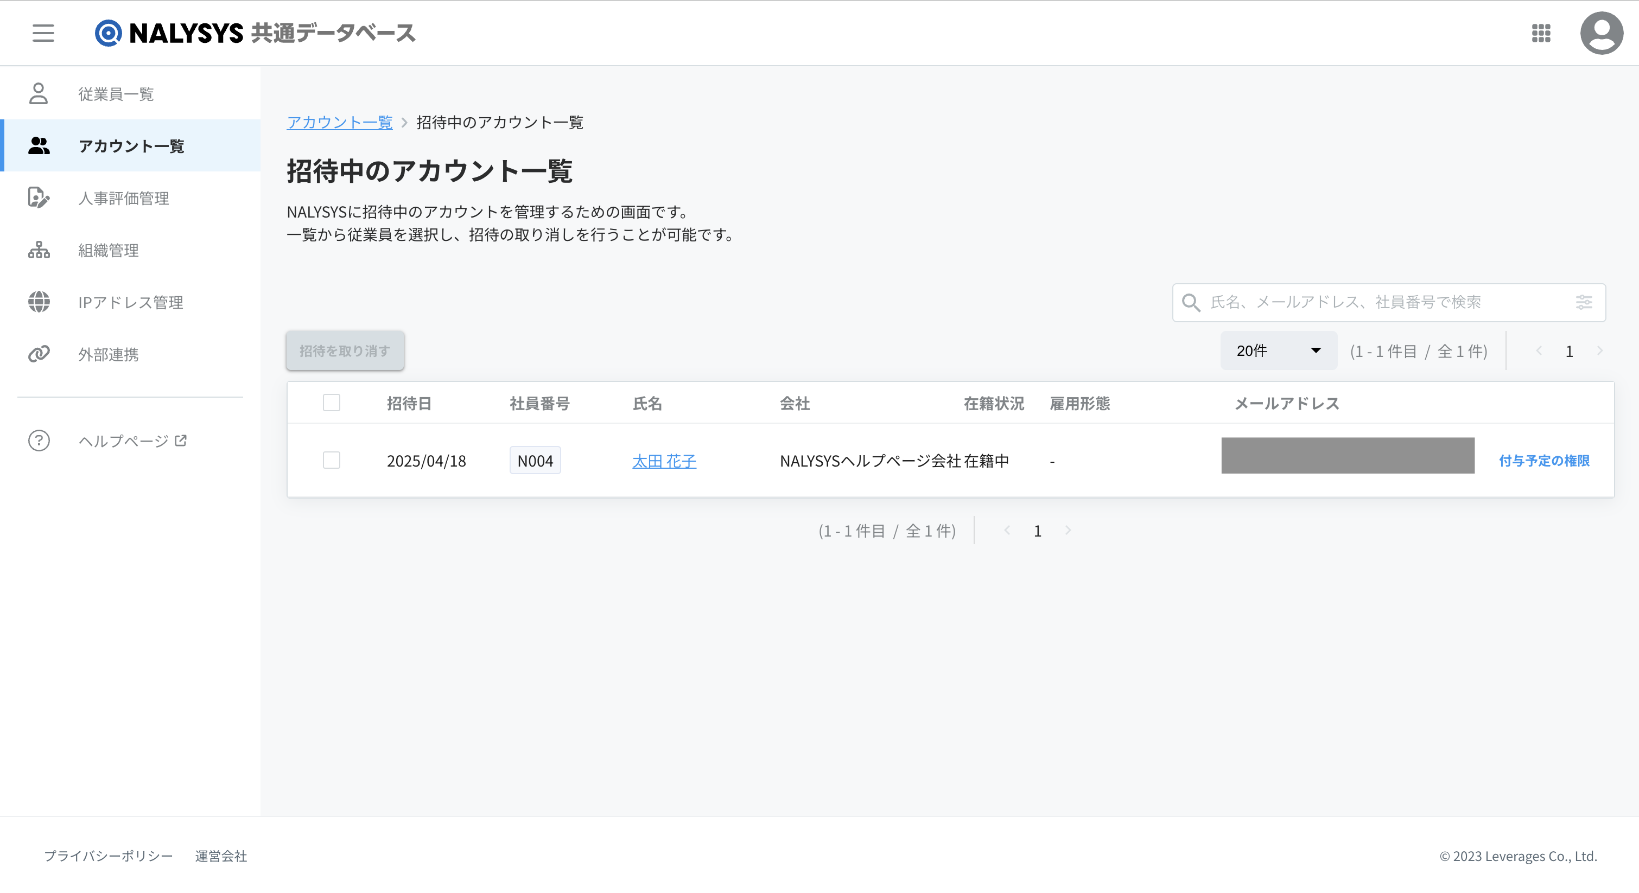The height and width of the screenshot is (893, 1639).
Task: Open 外部連携 via its link icon
Action: 39,354
